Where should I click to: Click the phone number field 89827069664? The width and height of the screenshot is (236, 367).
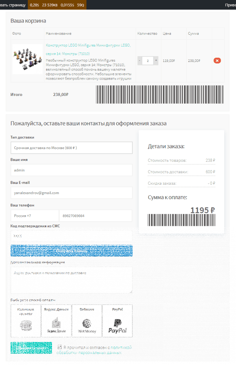tap(96, 216)
